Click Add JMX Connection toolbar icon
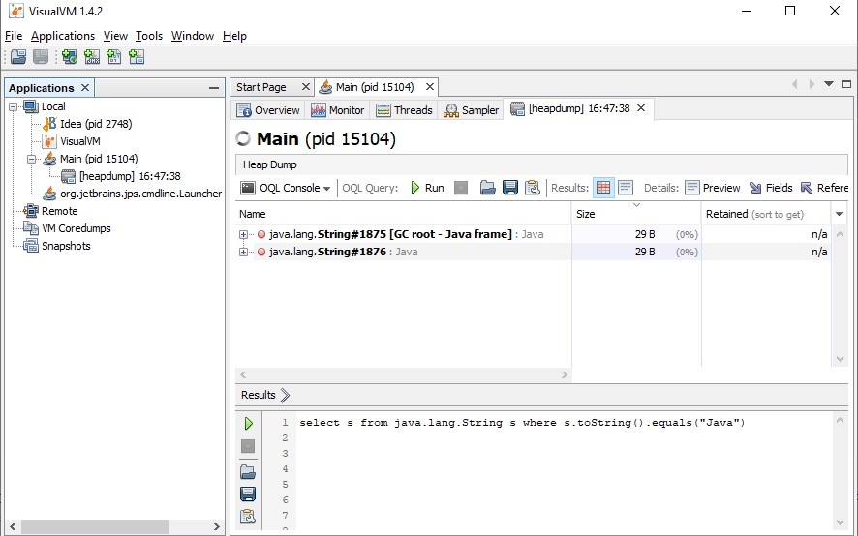The width and height of the screenshot is (858, 536). tap(92, 57)
